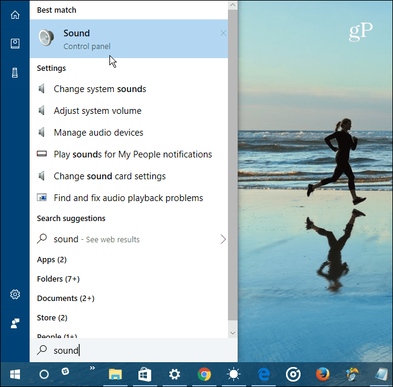Click Search suggestions heading

[71, 219]
